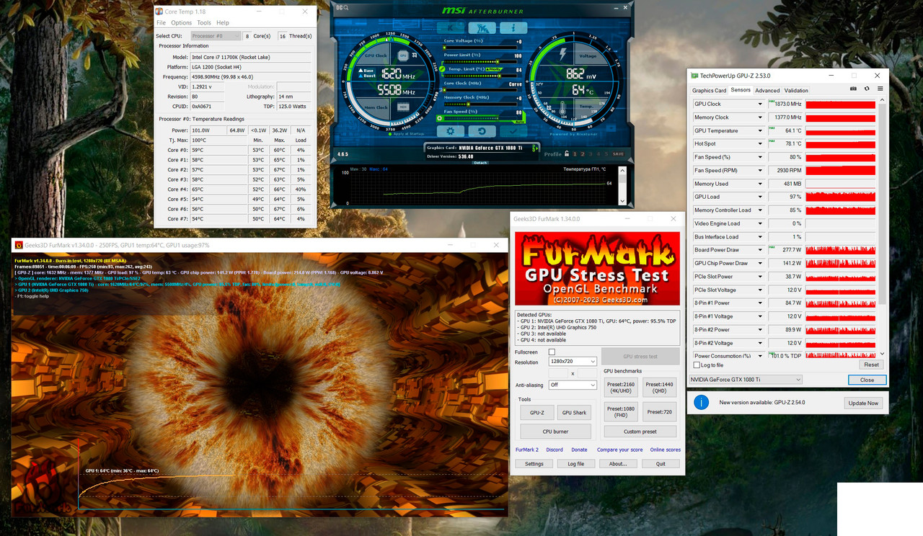Enable GPU-Z Log to file checkbox
The height and width of the screenshot is (536, 923).
(x=697, y=365)
